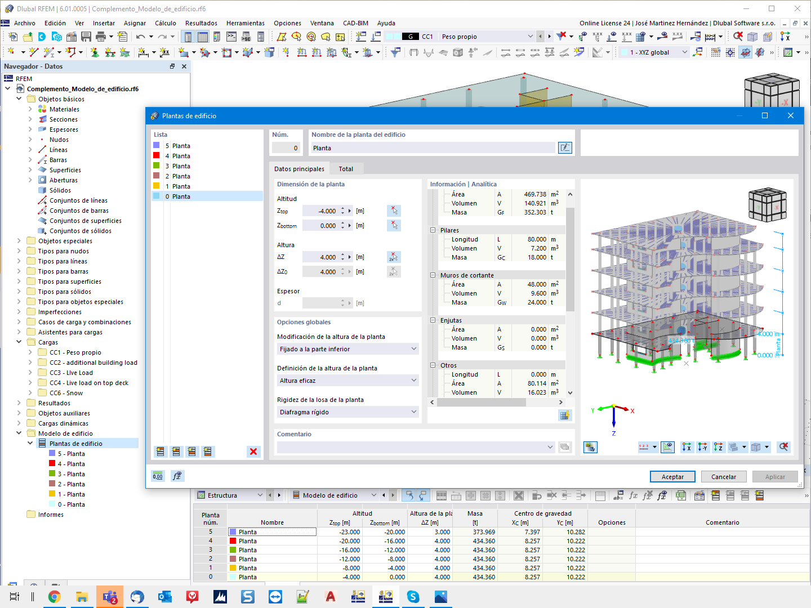Collapse the Cargas node in the navigator
This screenshot has width=811, height=608.
[19, 342]
